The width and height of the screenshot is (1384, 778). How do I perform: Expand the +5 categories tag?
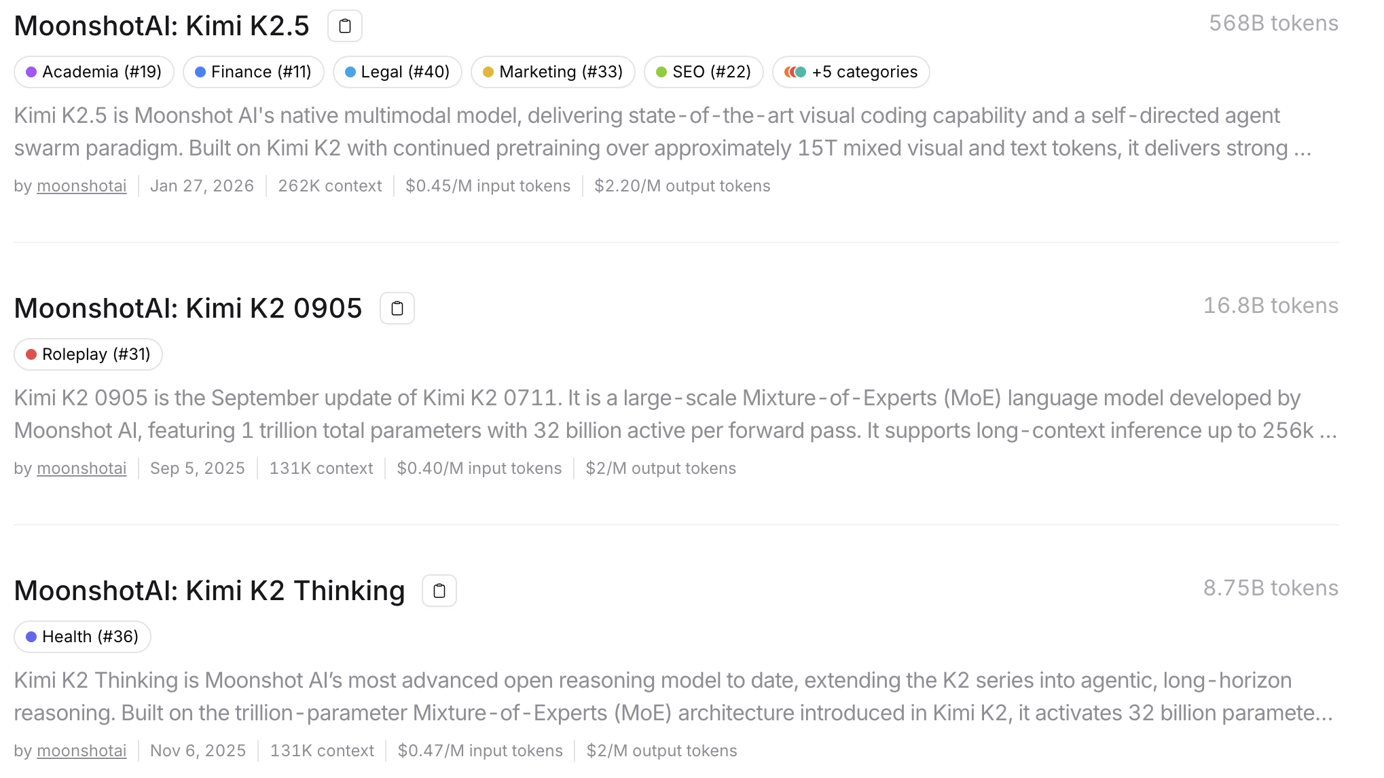click(851, 72)
